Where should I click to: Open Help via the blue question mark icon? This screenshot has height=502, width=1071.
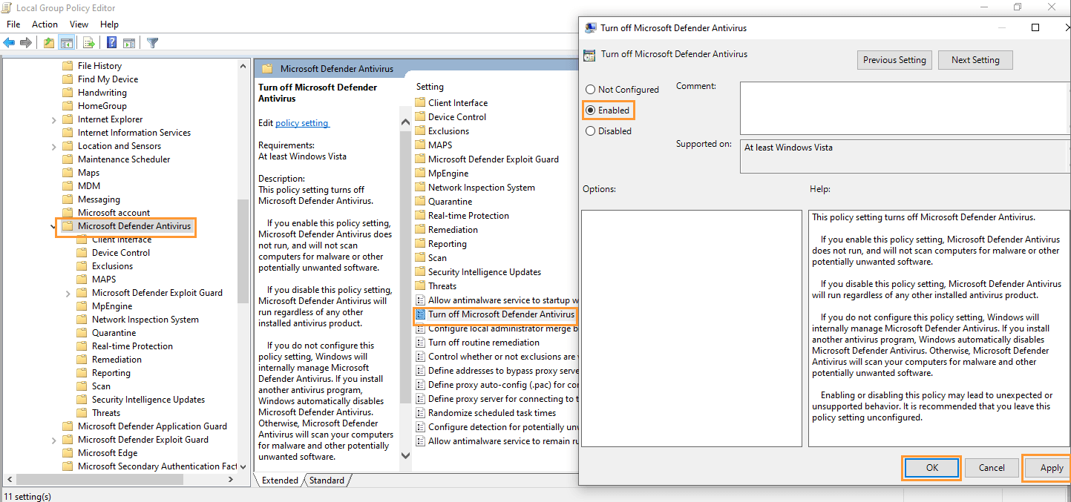pos(112,42)
